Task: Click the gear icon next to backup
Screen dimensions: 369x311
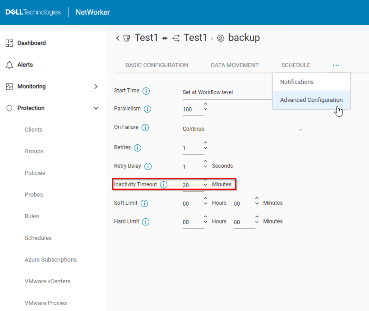Action: tap(221, 38)
